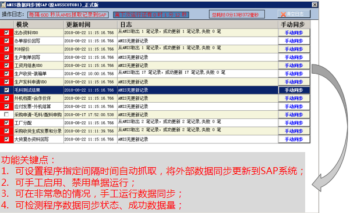The height and width of the screenshot is (213, 350).
Task: Click 手动同步 for 办单报价回写
Action: (294, 41)
